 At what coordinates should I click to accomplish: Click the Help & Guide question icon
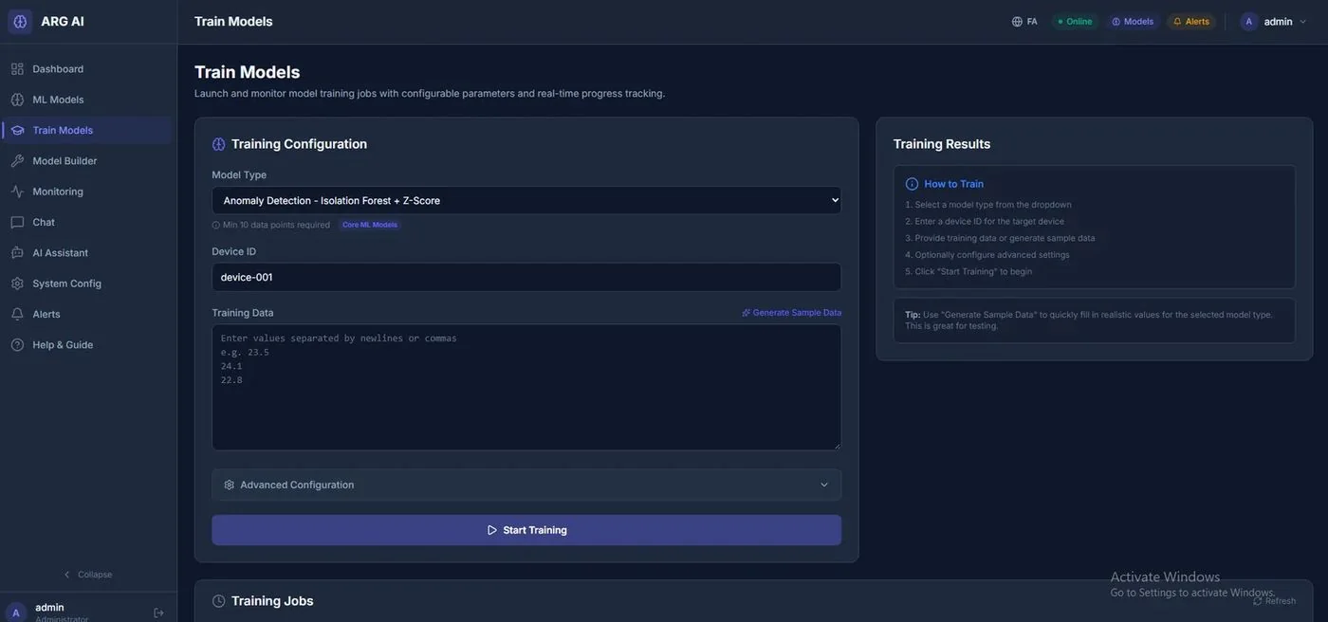(17, 345)
